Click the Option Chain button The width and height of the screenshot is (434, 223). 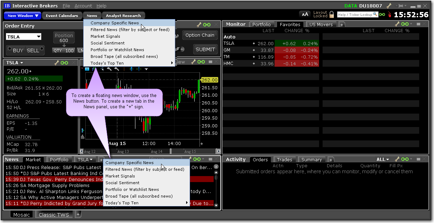point(200,35)
